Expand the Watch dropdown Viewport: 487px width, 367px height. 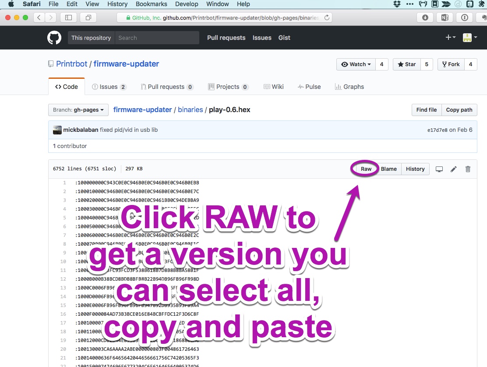[356, 64]
